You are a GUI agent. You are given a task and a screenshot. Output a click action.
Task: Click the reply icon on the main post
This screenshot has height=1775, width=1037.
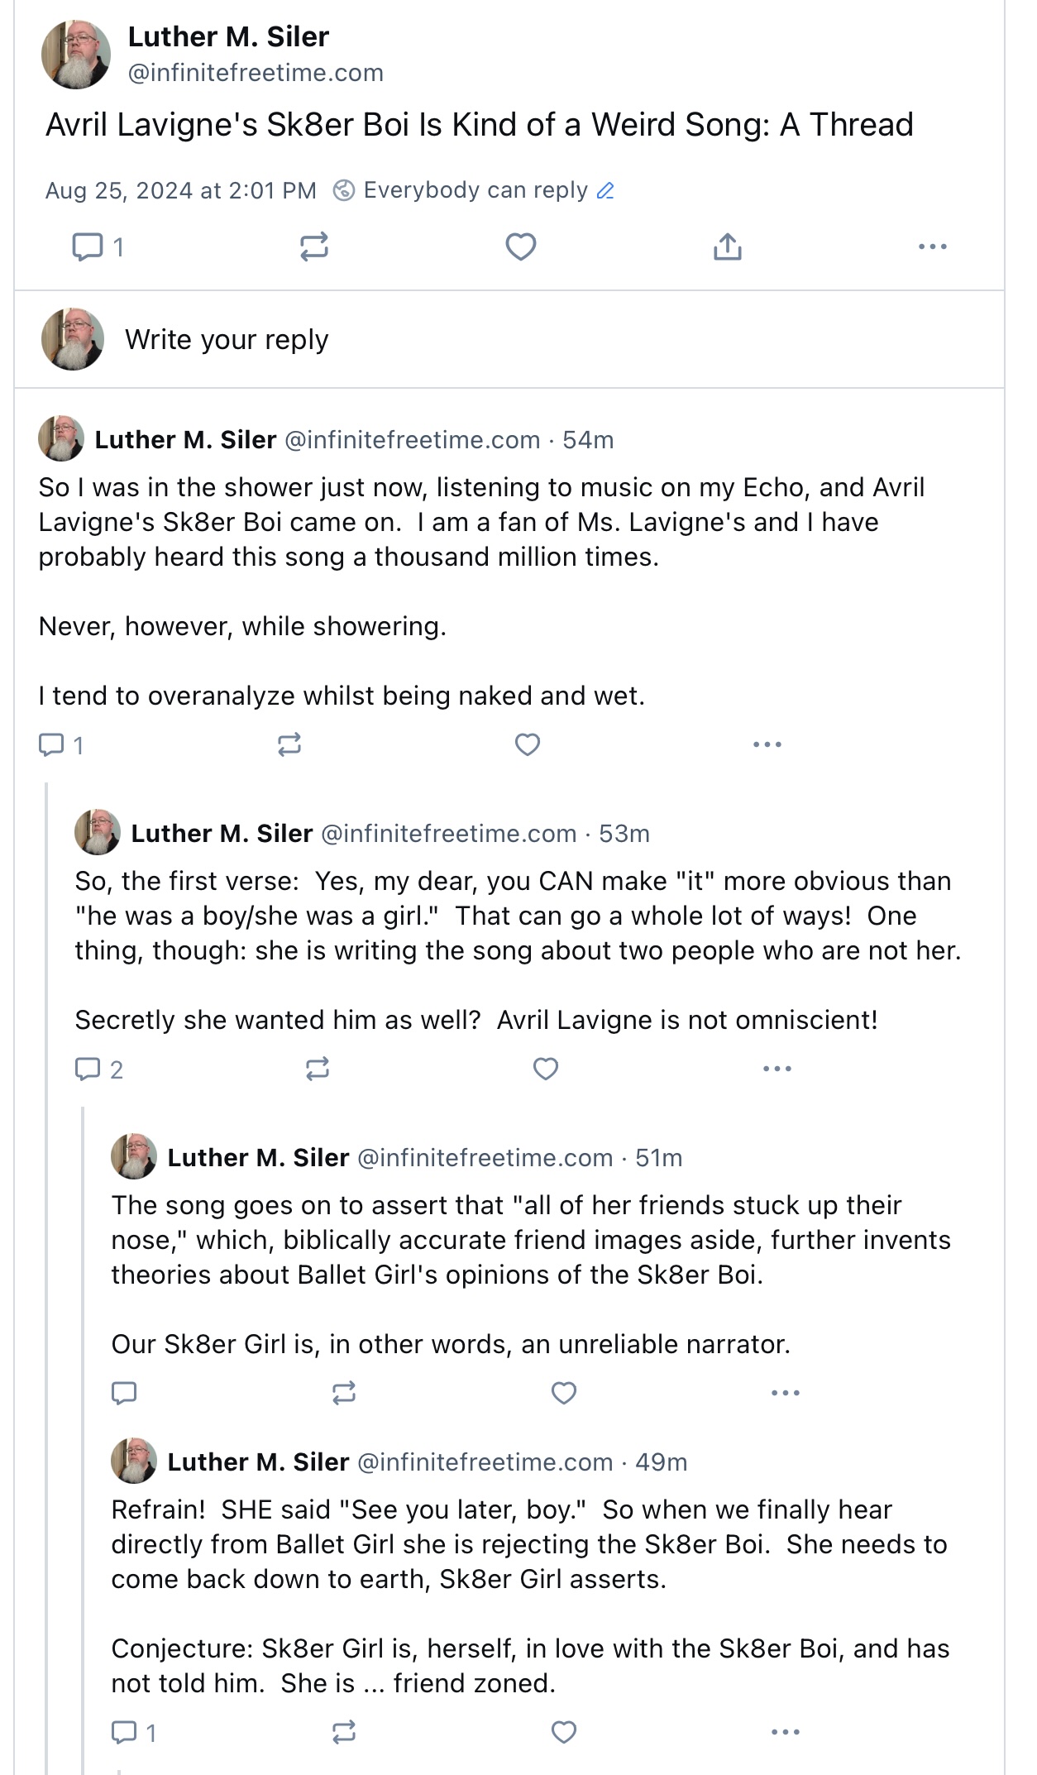tap(88, 246)
